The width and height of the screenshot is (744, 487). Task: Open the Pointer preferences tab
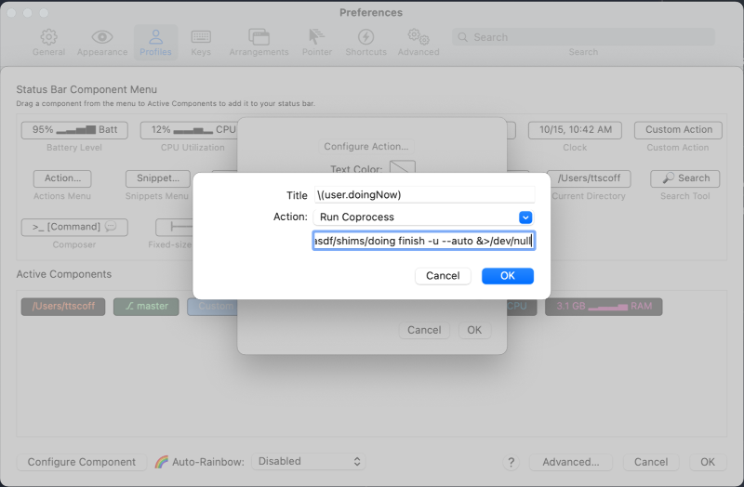317,42
